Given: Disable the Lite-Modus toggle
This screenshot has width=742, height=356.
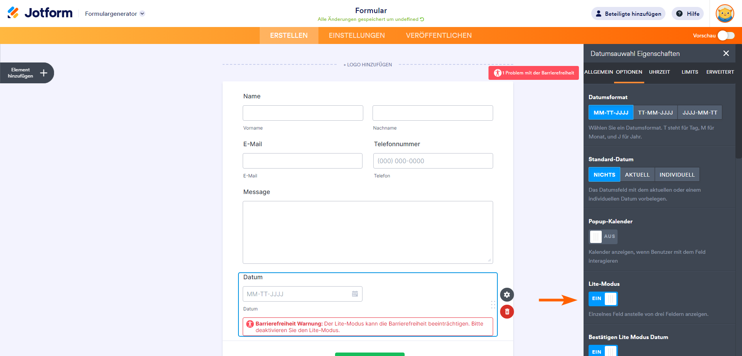Looking at the screenshot, I should pos(603,299).
